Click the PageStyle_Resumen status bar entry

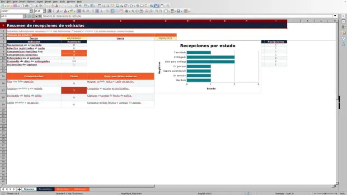click(x=131, y=194)
